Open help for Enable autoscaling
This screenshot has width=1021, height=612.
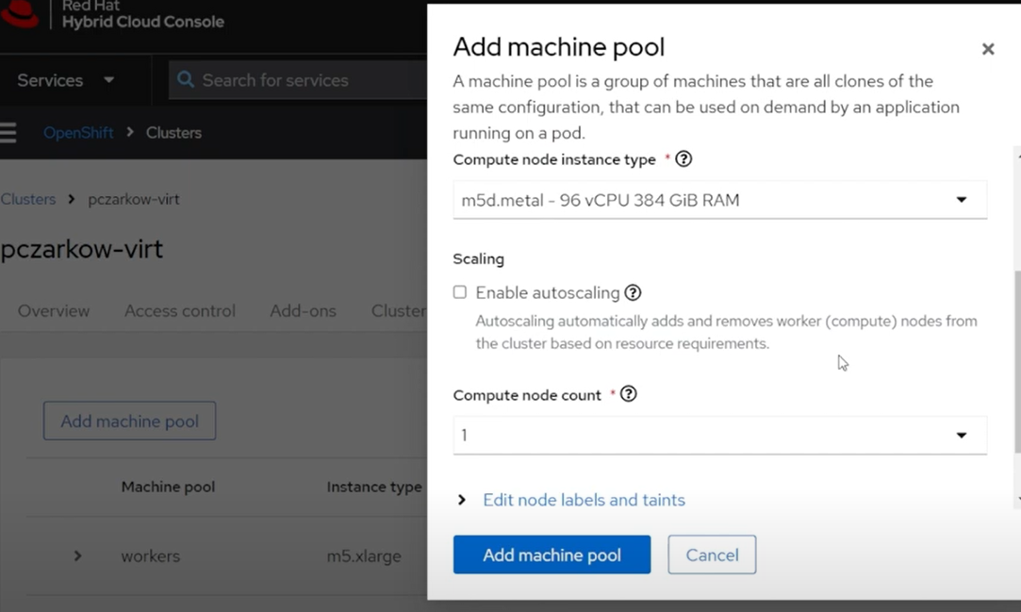(633, 292)
